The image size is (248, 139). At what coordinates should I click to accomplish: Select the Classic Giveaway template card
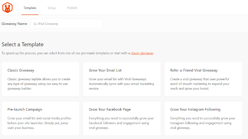(41, 79)
